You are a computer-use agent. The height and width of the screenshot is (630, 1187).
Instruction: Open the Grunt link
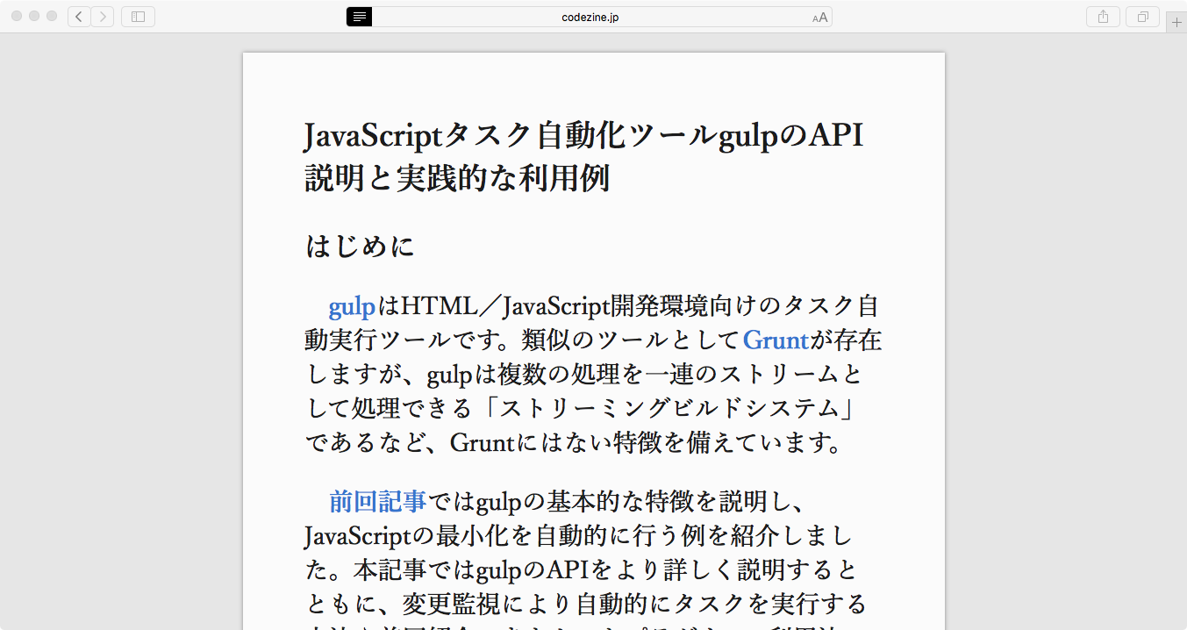[x=776, y=340]
